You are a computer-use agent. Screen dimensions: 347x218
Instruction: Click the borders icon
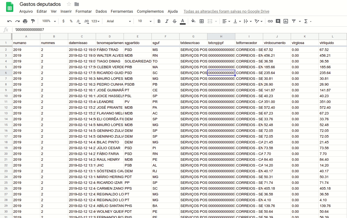point(202,21)
